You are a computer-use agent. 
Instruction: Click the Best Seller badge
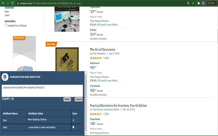coord(51,44)
